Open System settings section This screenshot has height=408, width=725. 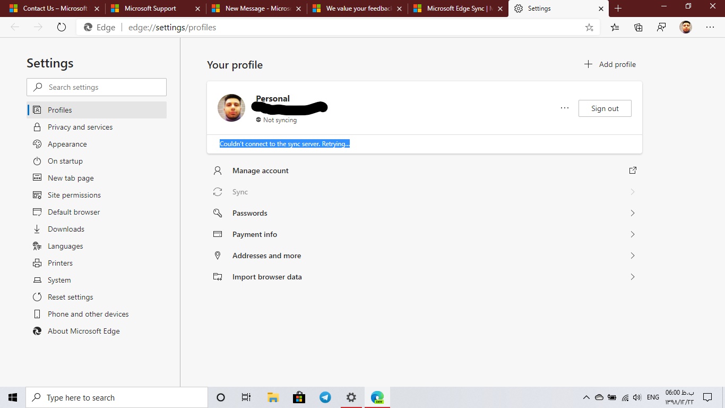click(x=97, y=280)
